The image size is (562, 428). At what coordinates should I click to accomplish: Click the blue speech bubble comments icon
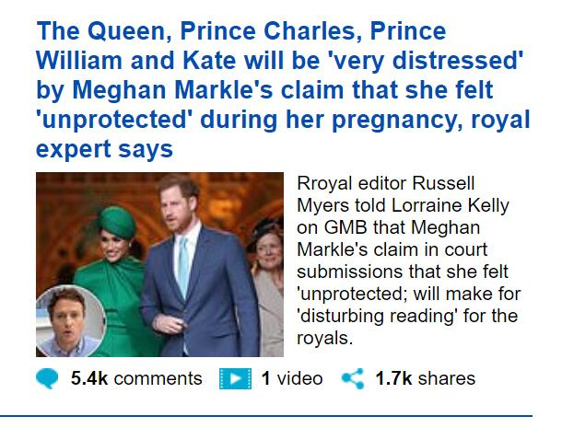click(47, 379)
